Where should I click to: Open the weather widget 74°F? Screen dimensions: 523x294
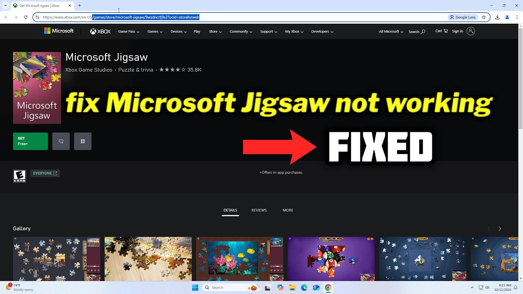(20, 287)
